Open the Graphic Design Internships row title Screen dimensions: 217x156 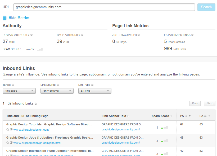pyautogui.click(x=50, y=151)
